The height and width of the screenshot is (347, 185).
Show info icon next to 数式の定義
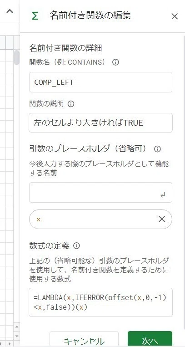pyautogui.click(x=76, y=245)
